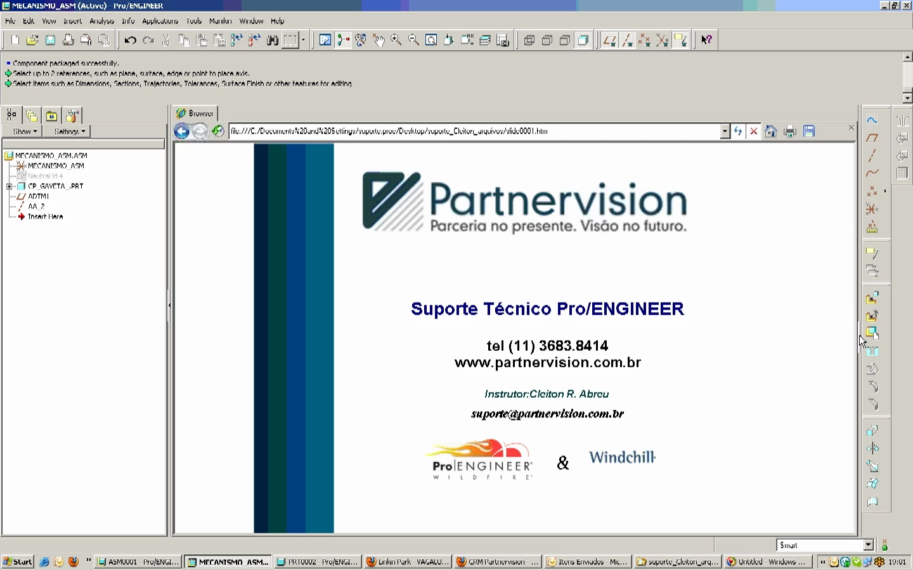Screen dimensions: 913x570
Task: Toggle datum planes display on or off
Action: click(609, 40)
